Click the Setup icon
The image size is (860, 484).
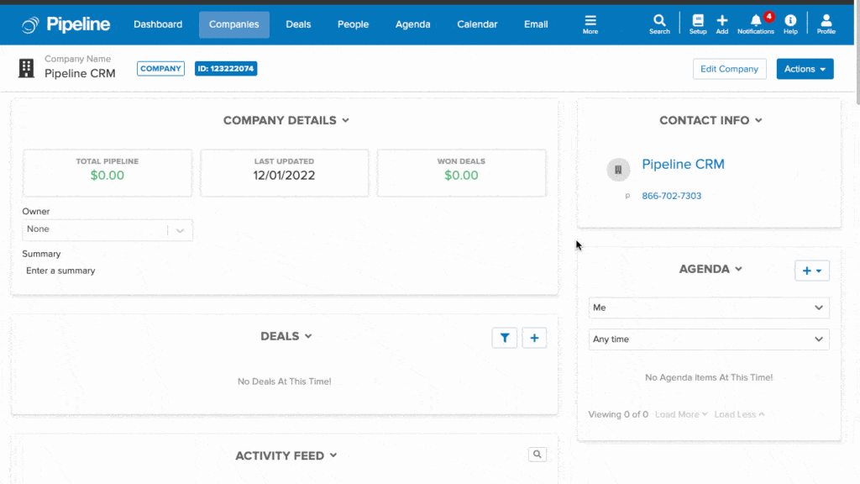pos(698,23)
